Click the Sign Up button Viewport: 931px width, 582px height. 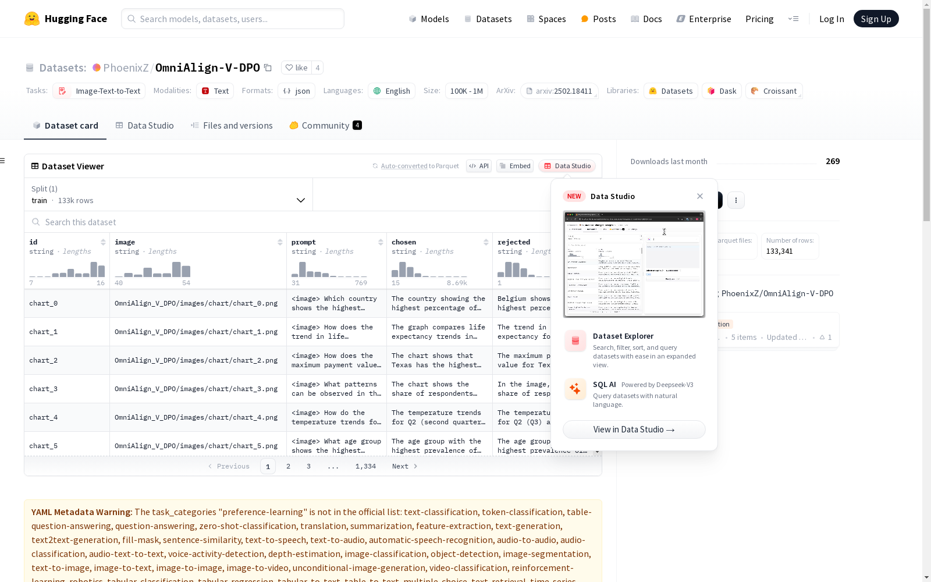tap(876, 19)
